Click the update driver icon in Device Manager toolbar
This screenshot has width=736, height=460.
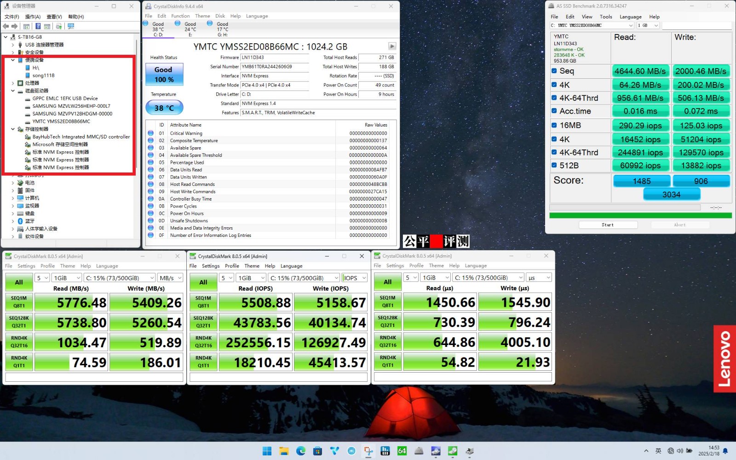pos(59,26)
